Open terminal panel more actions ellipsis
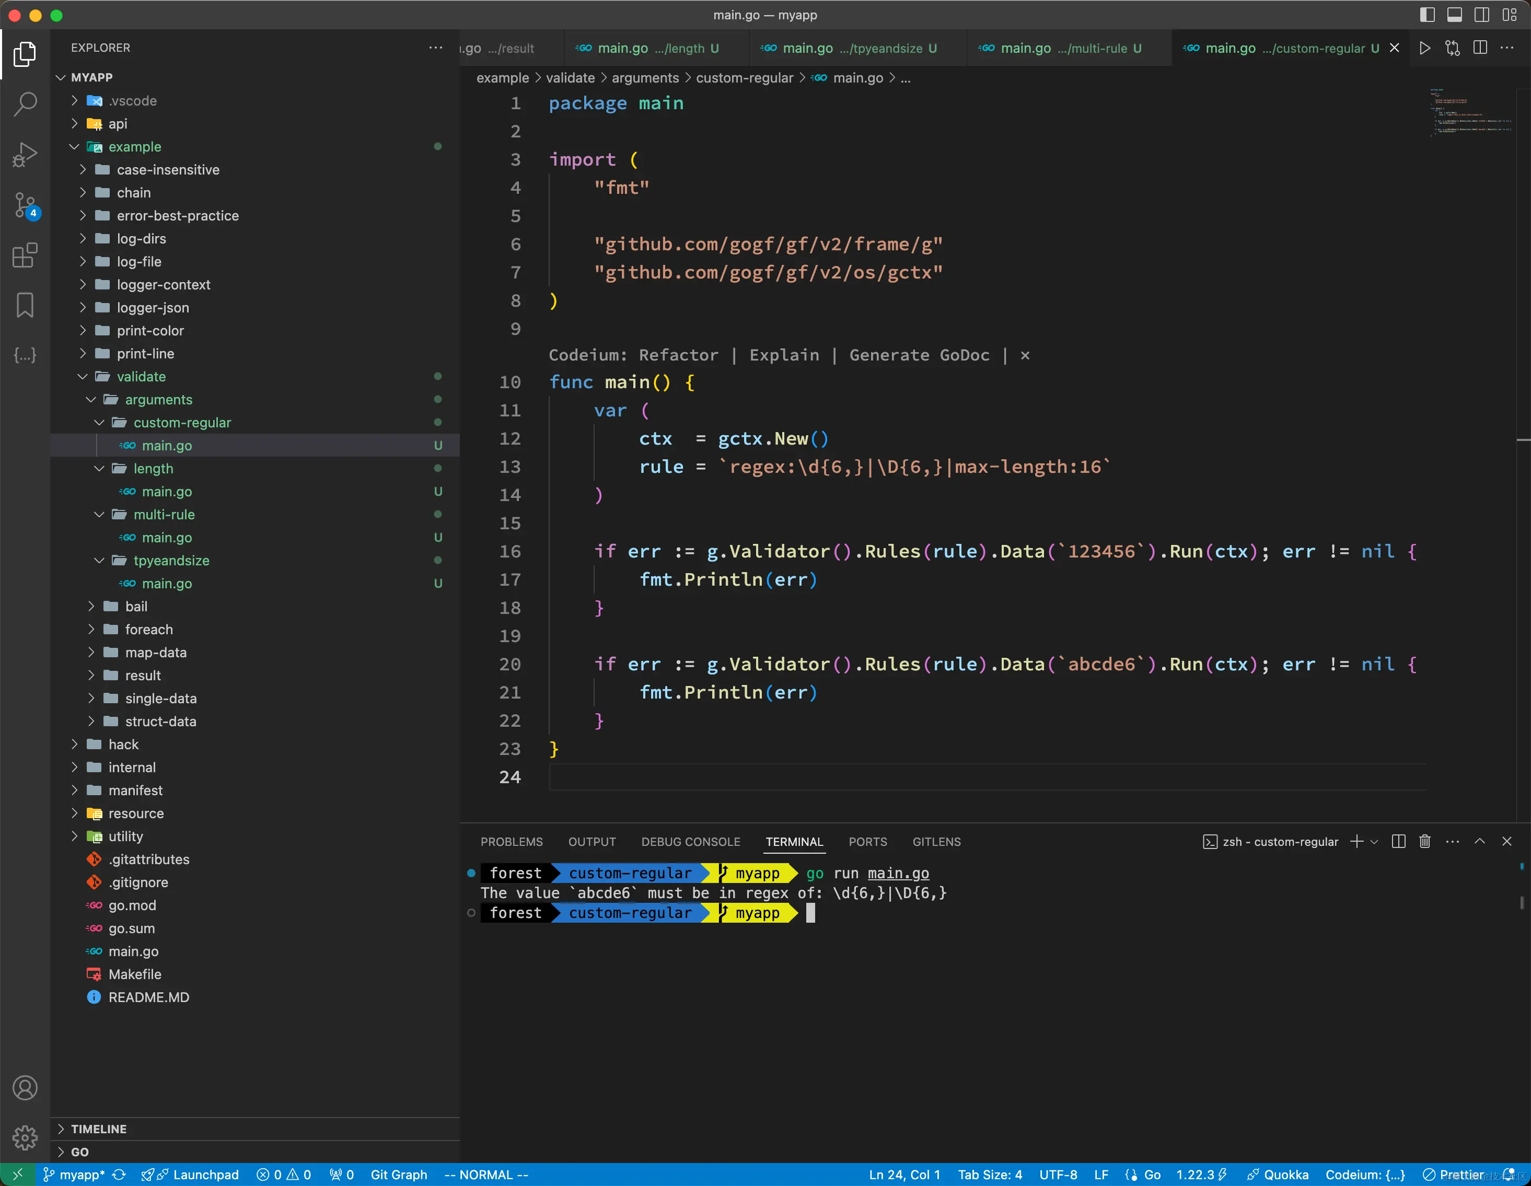Image resolution: width=1531 pixels, height=1186 pixels. (x=1452, y=841)
